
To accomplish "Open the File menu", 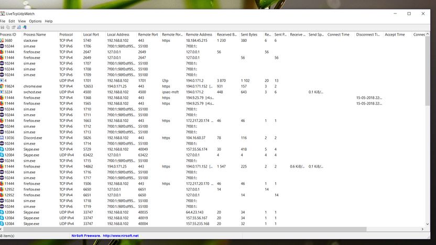I will pyautogui.click(x=3, y=21).
